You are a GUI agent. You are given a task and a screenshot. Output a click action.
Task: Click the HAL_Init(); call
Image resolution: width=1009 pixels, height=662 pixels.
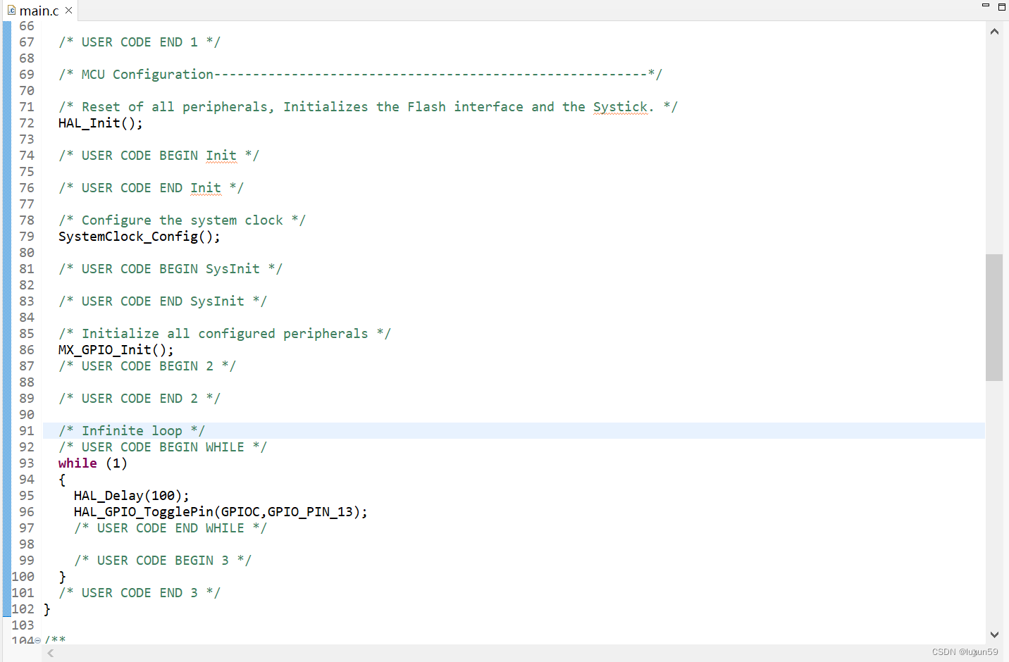tap(101, 123)
